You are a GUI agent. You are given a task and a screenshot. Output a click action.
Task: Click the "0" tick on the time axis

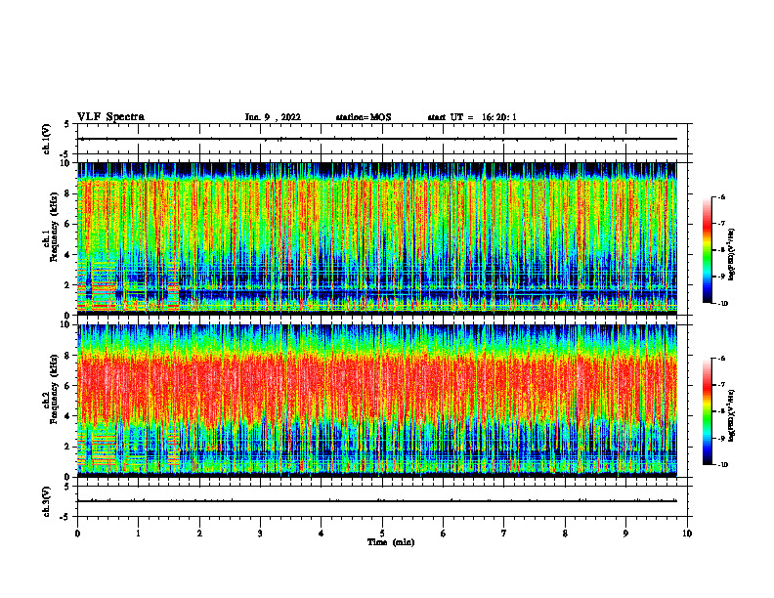[77, 534]
